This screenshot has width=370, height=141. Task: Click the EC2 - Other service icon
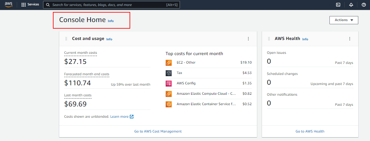pos(169,63)
